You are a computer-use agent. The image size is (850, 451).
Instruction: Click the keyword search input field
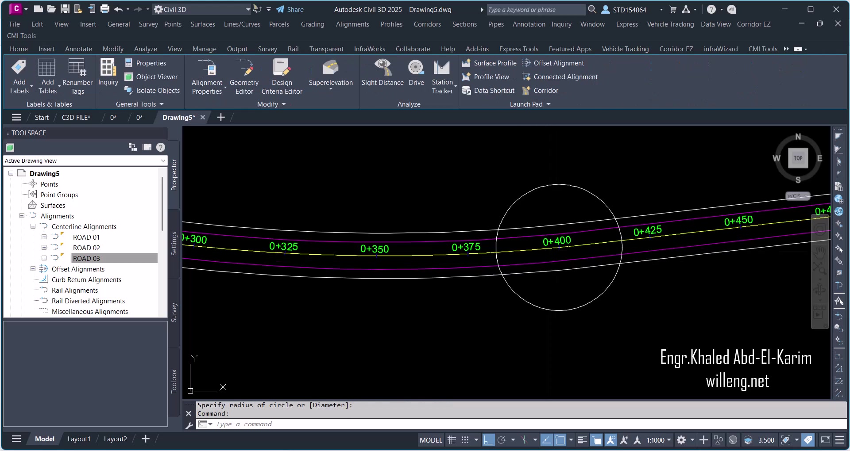click(536, 10)
